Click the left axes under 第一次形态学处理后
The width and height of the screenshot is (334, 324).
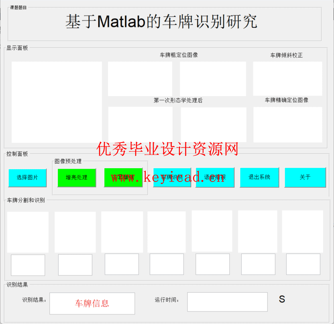(141, 124)
